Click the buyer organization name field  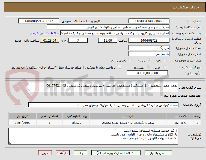[x=108, y=27]
